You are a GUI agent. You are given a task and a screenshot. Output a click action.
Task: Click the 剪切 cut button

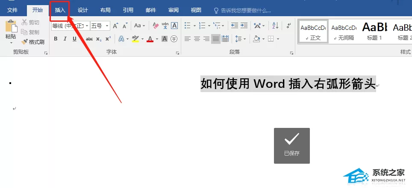coord(30,22)
